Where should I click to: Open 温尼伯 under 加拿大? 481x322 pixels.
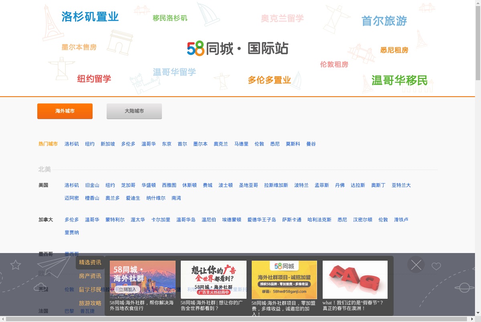(209, 220)
